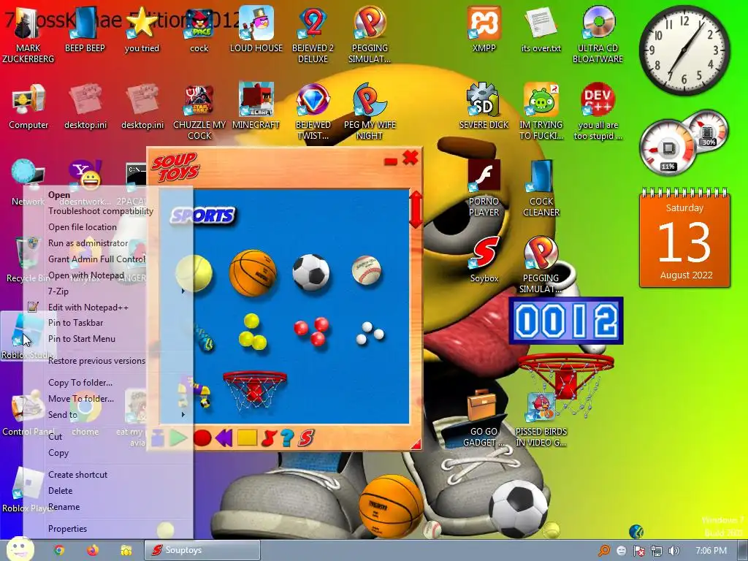Select the three red balls toy
The width and height of the screenshot is (748, 561).
[x=311, y=331]
